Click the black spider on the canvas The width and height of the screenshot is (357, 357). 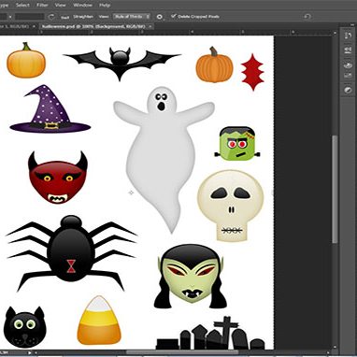click(x=71, y=252)
